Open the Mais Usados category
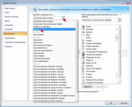This screenshot has width=132, height=107. coord(10,8)
